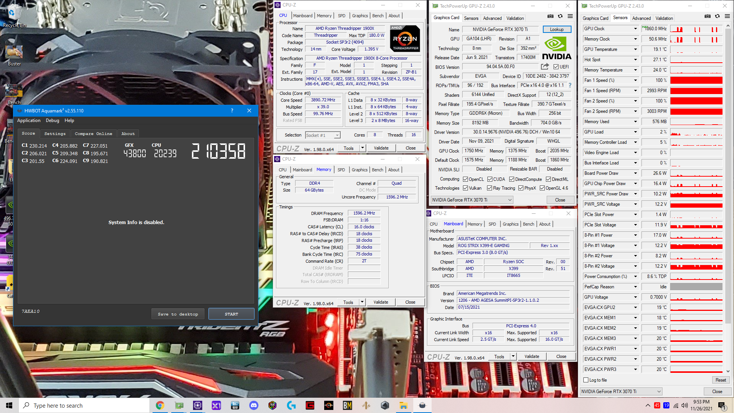Open Windows Start menu
This screenshot has height=413, width=734.
pyautogui.click(x=9, y=405)
